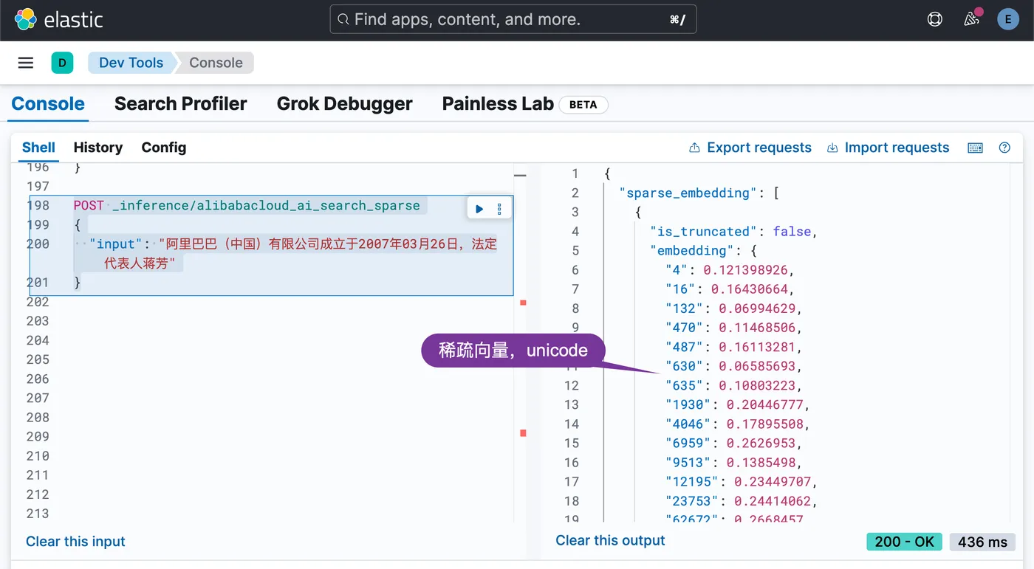Click the Import requests icon
The width and height of the screenshot is (1034, 569).
coord(832,148)
